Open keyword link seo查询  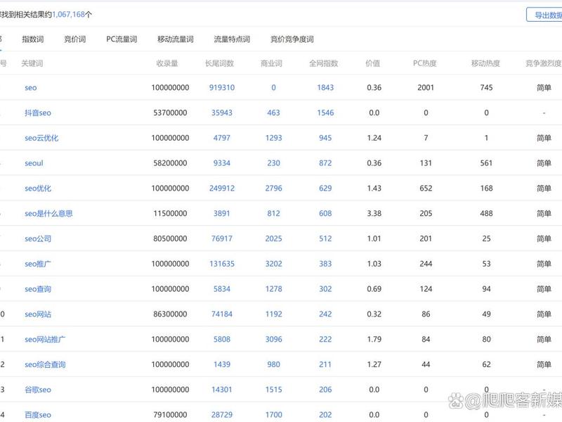[38, 289]
